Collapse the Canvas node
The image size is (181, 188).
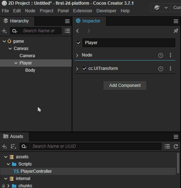(x=10, y=49)
